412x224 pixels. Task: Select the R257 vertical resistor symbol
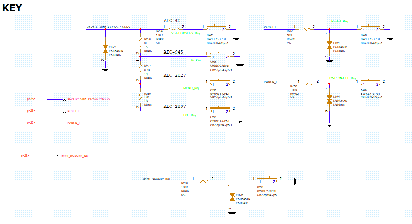click(140, 70)
